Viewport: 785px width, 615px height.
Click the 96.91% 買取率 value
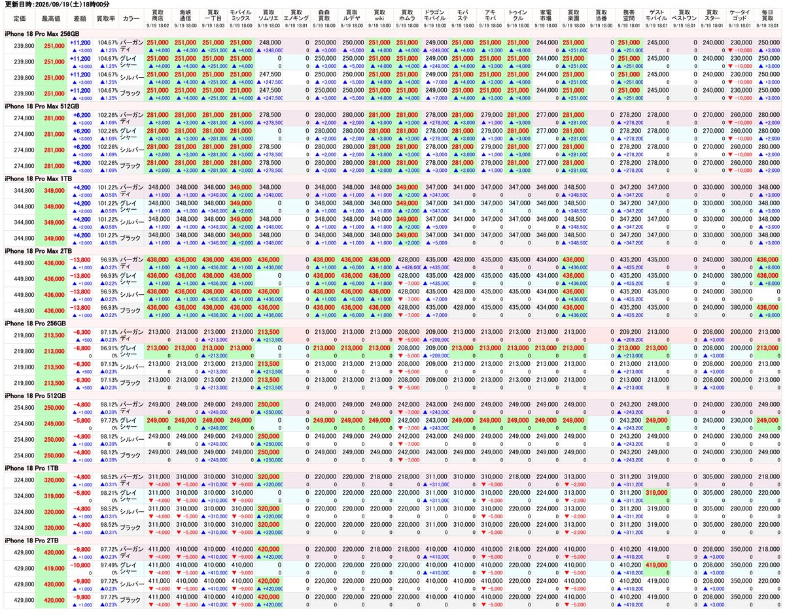pos(108,349)
